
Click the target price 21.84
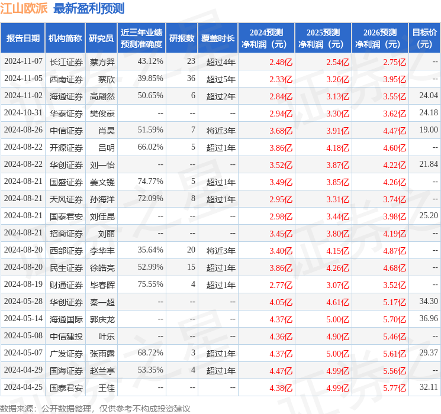429,164
